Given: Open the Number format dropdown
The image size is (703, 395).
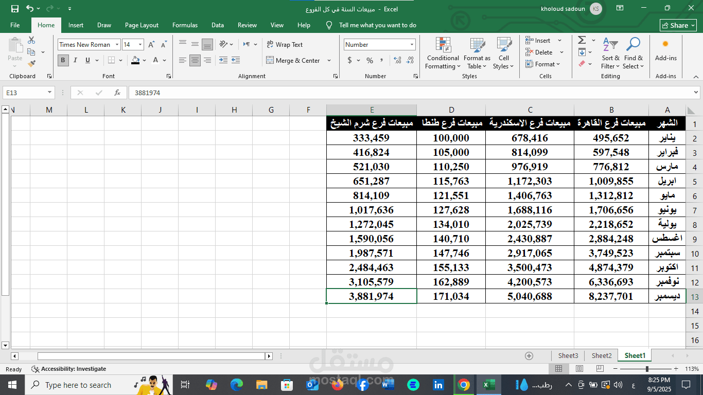Looking at the screenshot, I should click(412, 45).
